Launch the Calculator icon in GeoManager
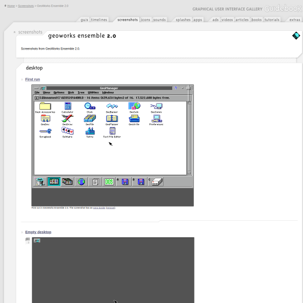Screen dimensions: 303x303 (x=67, y=108)
